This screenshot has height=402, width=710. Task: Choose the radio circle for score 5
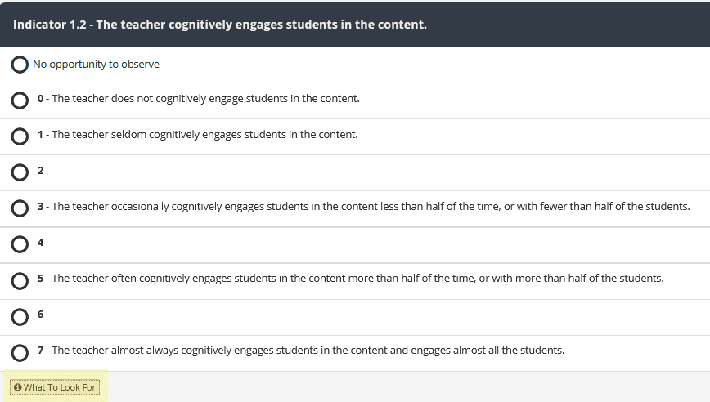click(20, 281)
